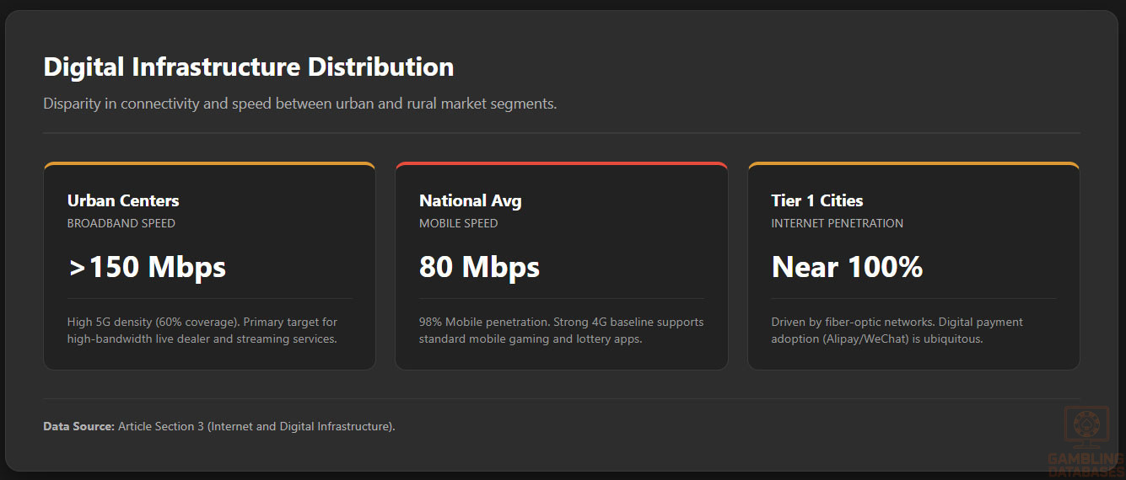Click the INTERNET PENETRATION label
1126x480 pixels.
tap(837, 224)
